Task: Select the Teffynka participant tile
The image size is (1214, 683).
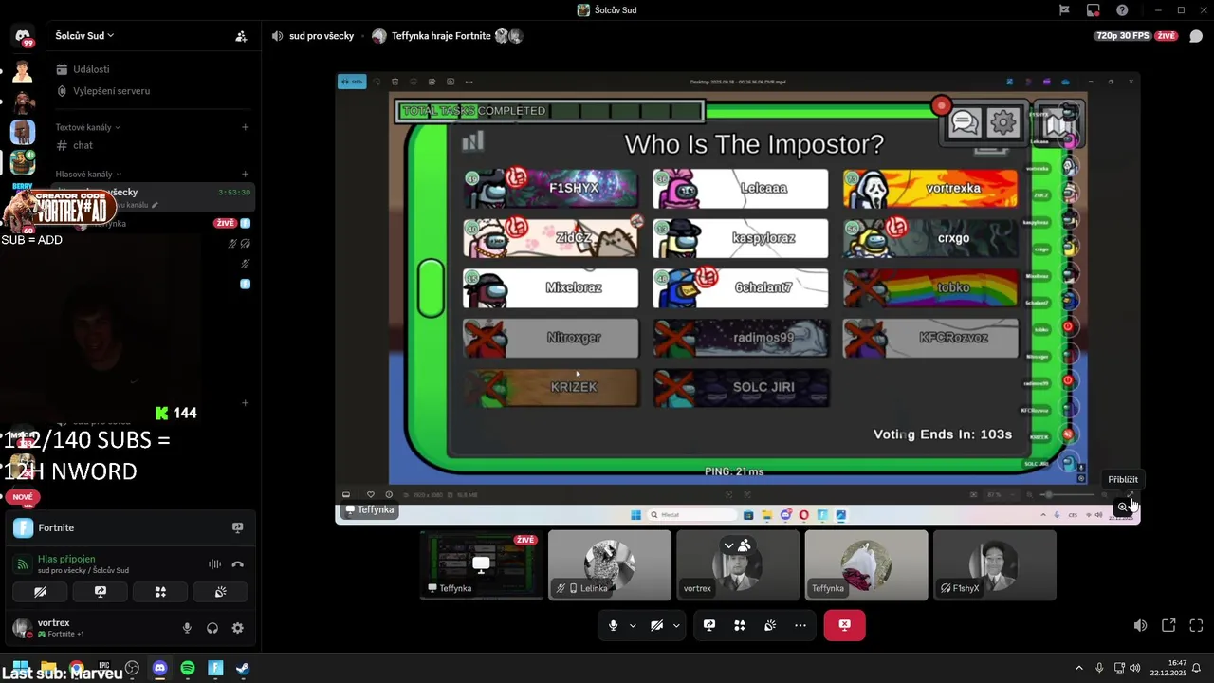Action: point(866,565)
